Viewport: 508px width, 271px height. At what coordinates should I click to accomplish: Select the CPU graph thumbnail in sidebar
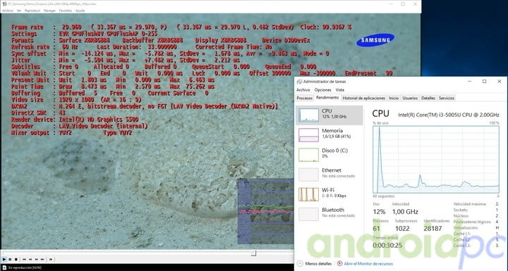point(308,115)
